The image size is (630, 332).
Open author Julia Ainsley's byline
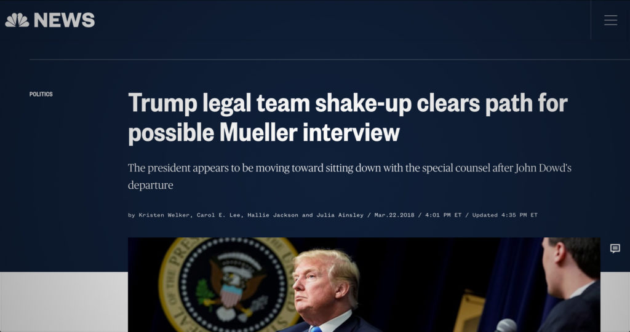click(x=340, y=215)
